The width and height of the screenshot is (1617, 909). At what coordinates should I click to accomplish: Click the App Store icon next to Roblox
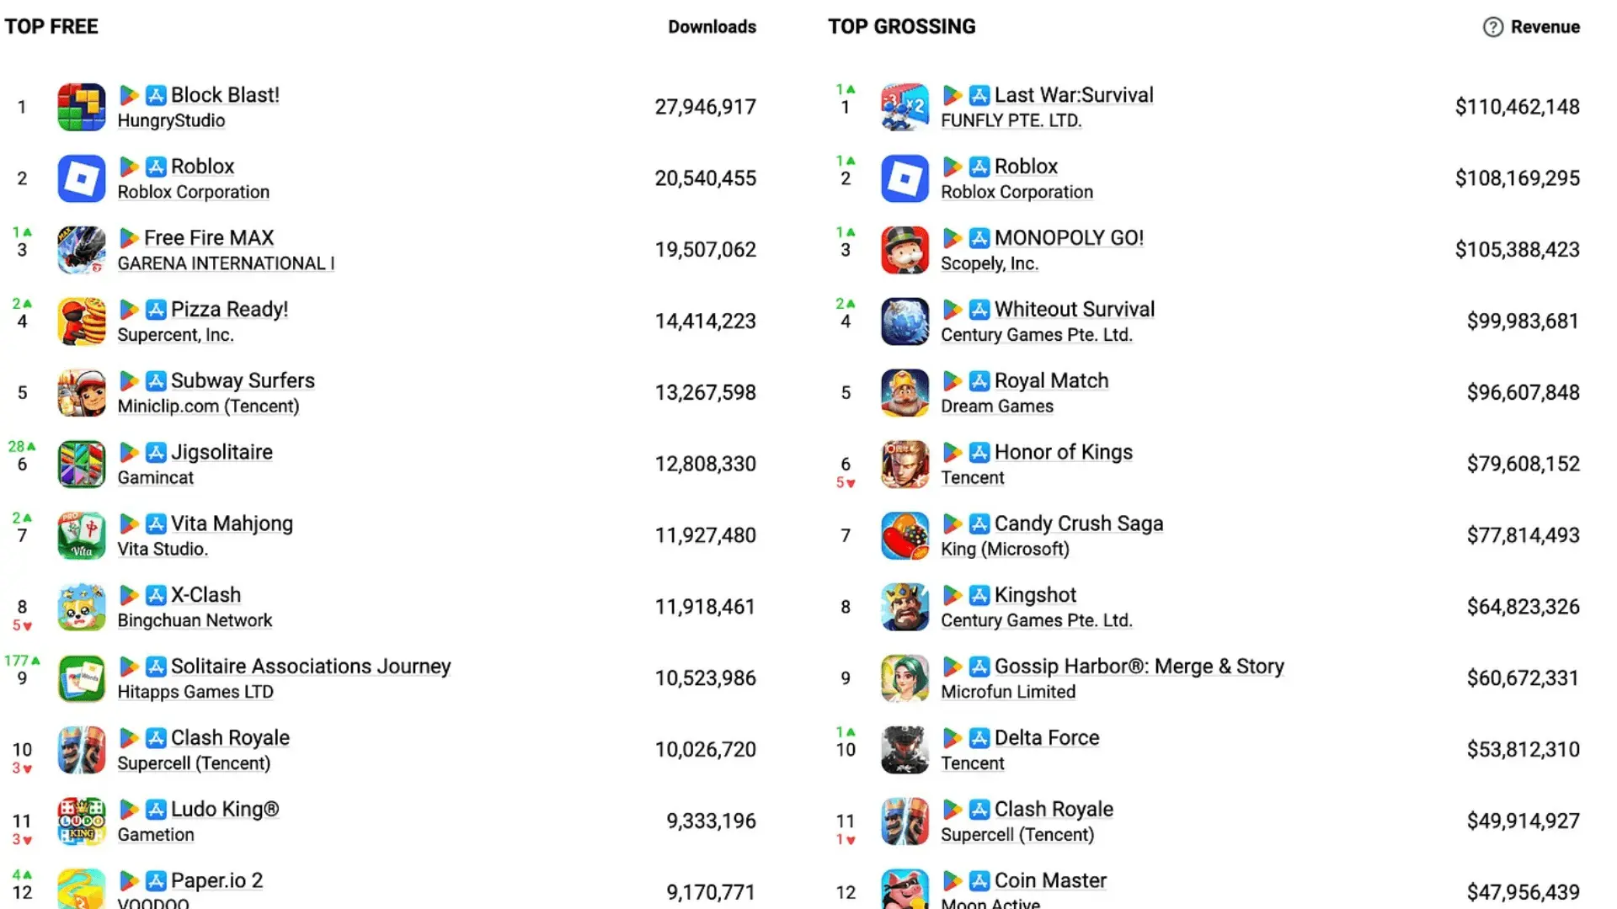tap(155, 167)
